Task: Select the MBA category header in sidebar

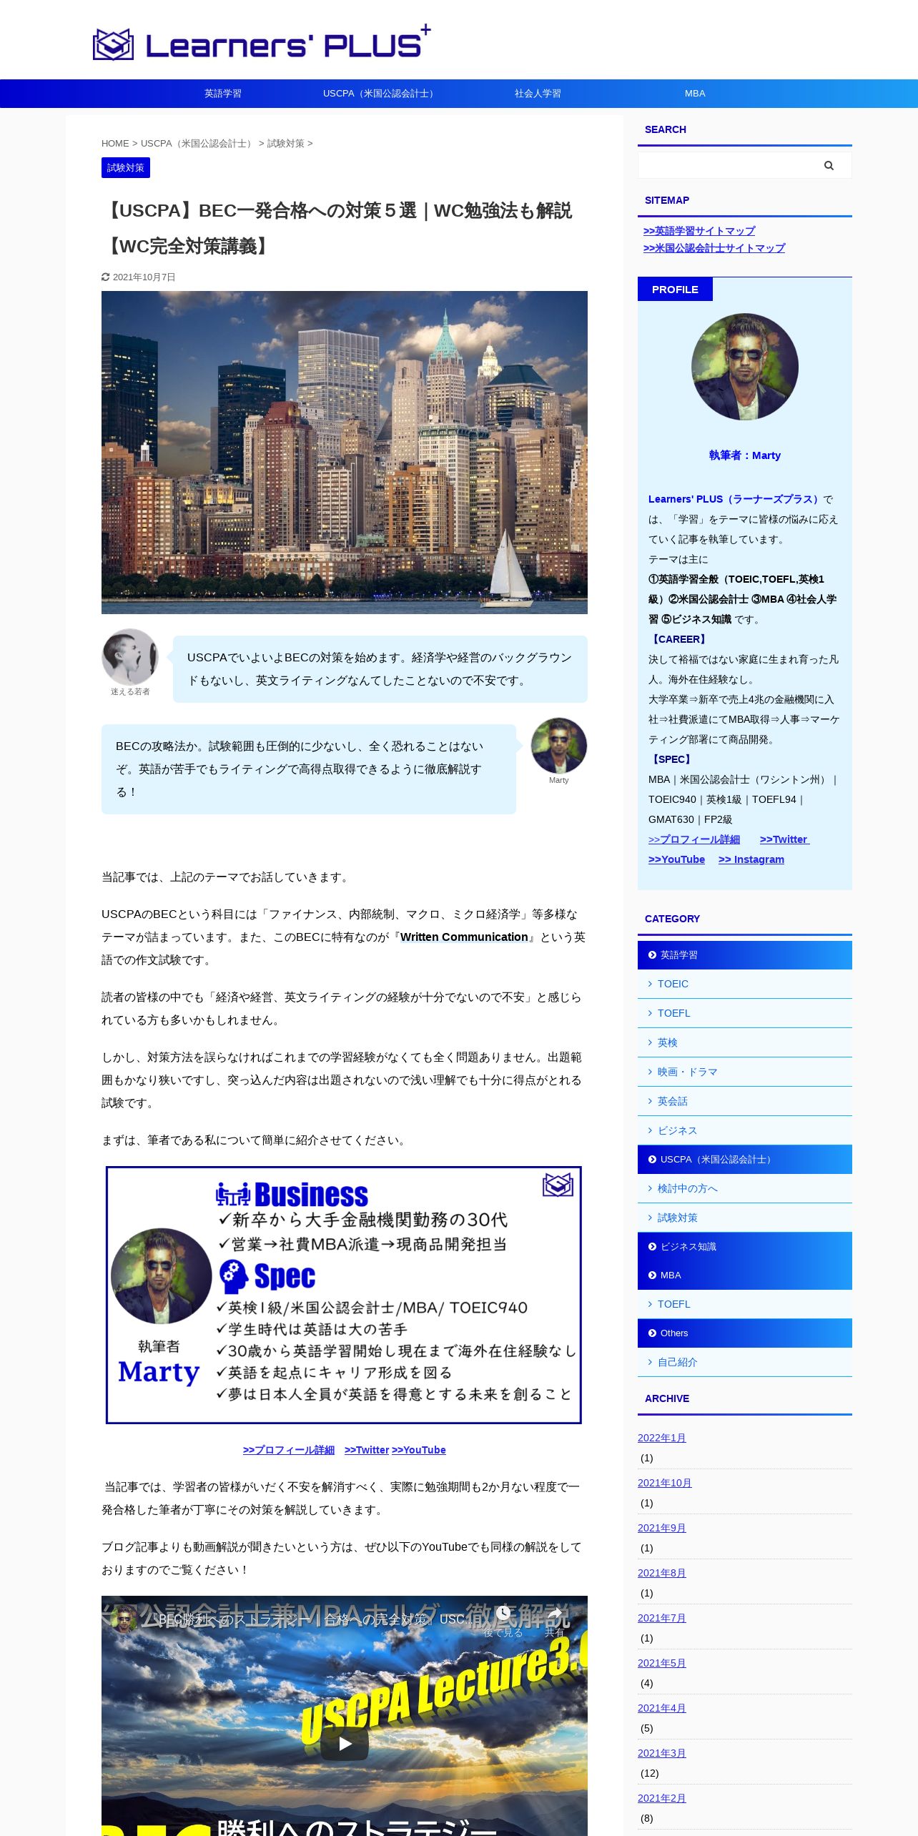Action: pos(745,1275)
